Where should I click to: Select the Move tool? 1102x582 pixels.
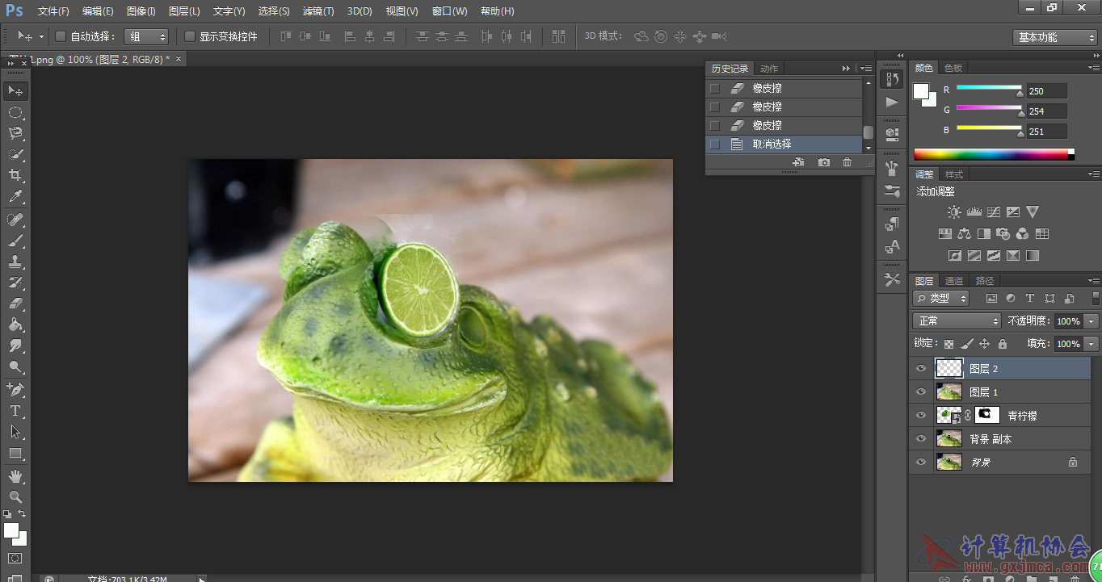pyautogui.click(x=15, y=90)
